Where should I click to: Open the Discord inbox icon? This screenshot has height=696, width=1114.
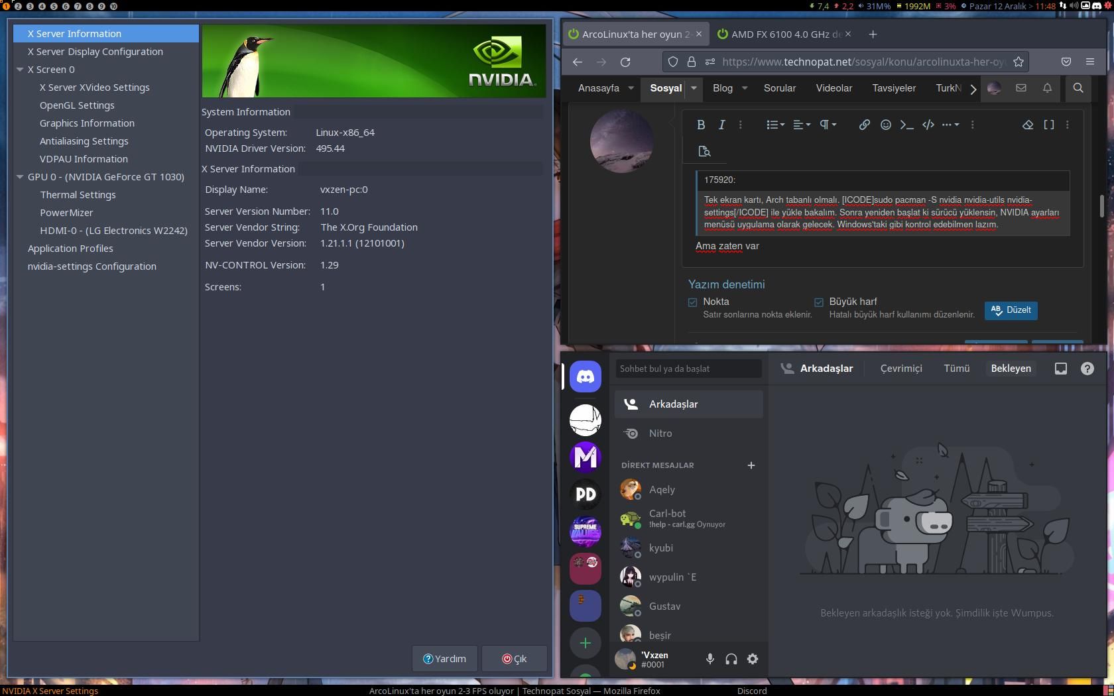pos(1061,369)
